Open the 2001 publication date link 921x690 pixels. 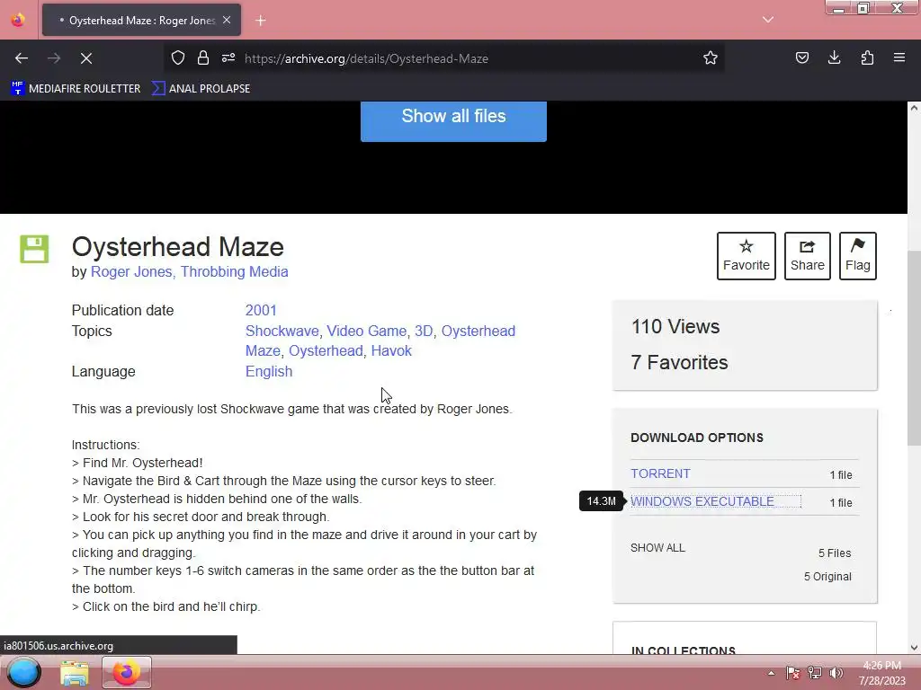pos(261,310)
